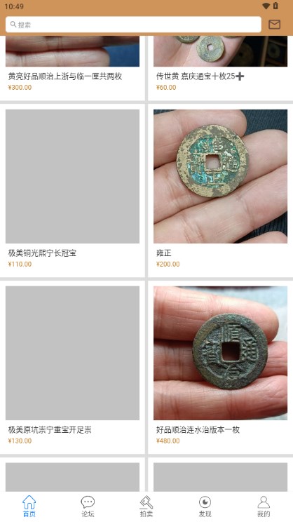The image size is (293, 522).
Task: Open the 雍正 coin photo
Action: (x=221, y=176)
